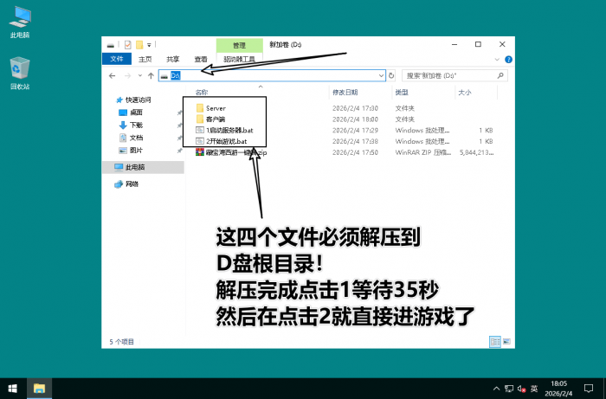Open the notification center icon
This screenshot has height=399, width=606.
click(589, 389)
